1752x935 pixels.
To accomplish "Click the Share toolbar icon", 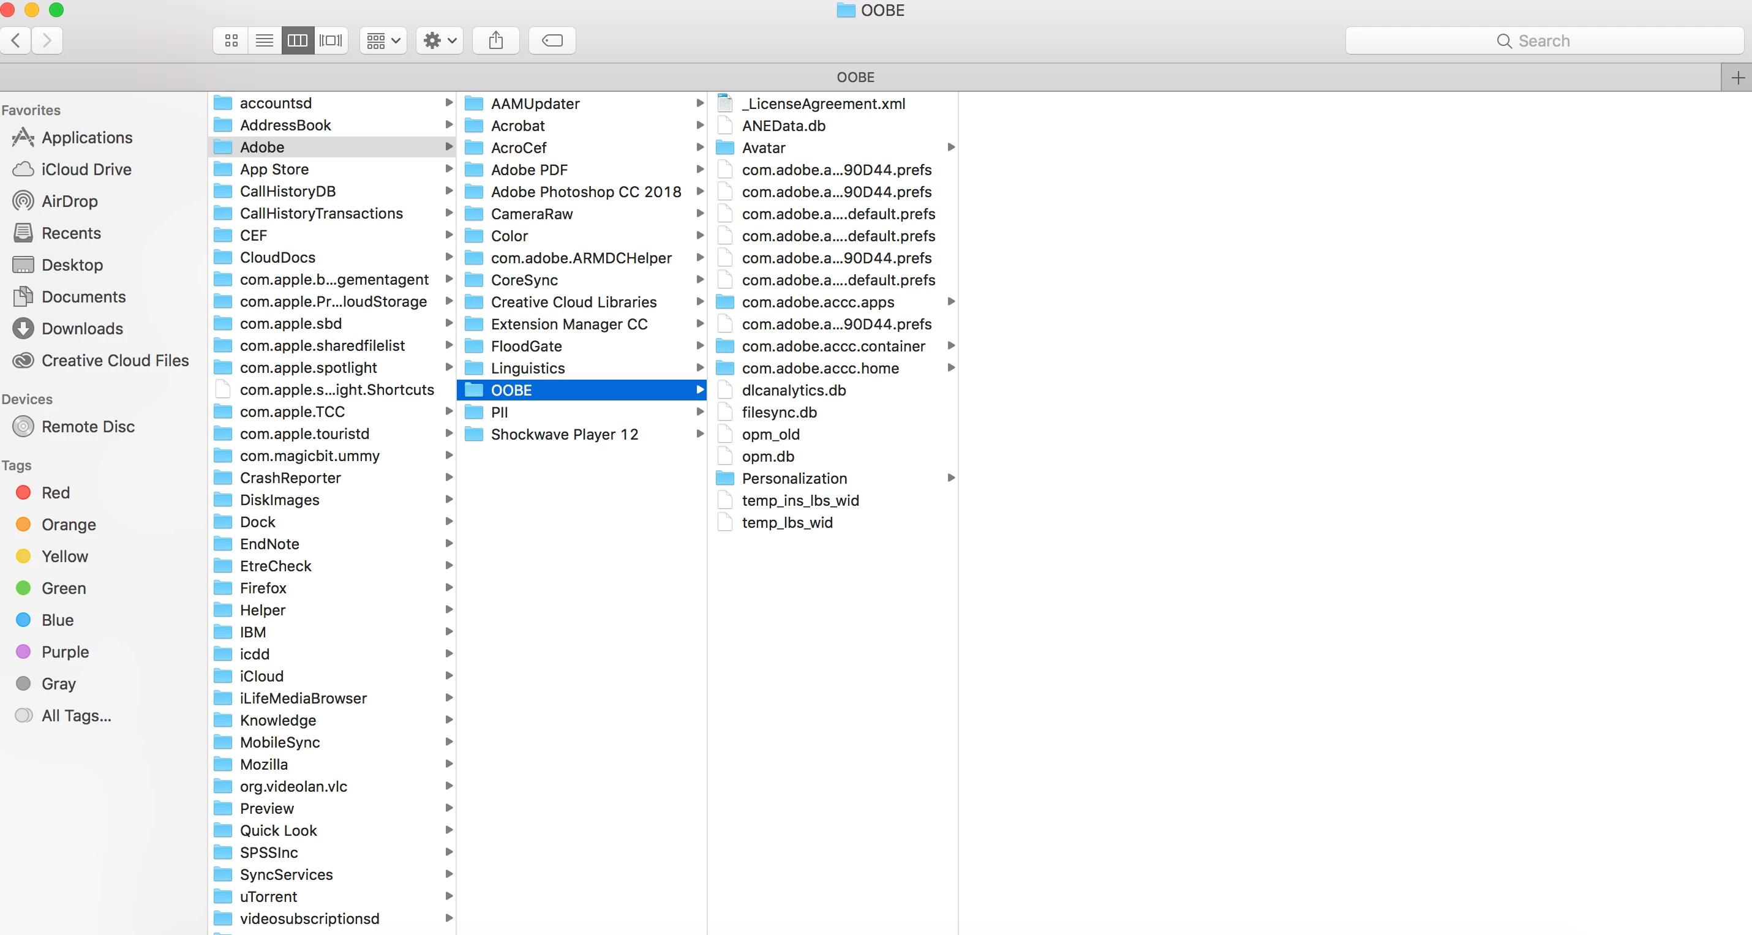I will 496,41.
